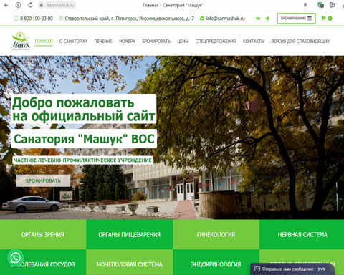Click 'Добро пожаловать на официальный сайт' heading

84,109
